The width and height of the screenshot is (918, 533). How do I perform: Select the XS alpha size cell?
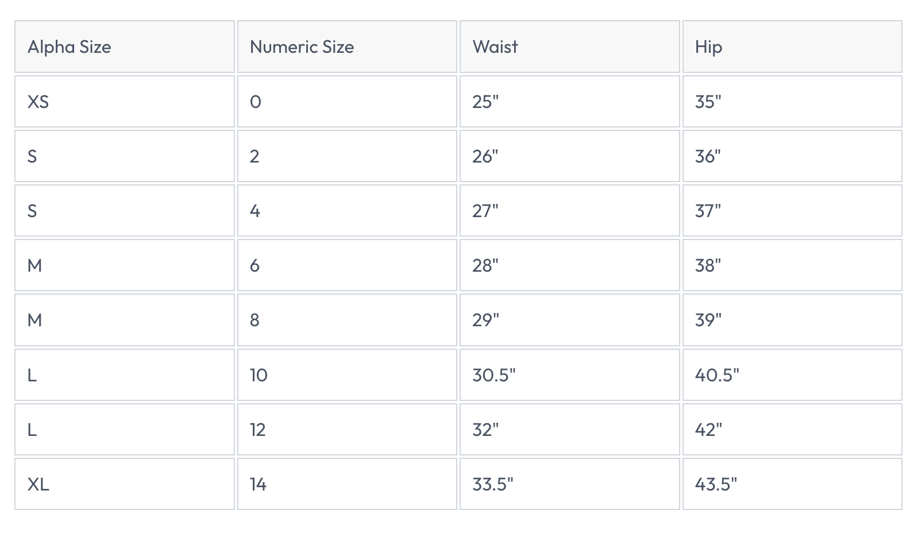pos(38,102)
